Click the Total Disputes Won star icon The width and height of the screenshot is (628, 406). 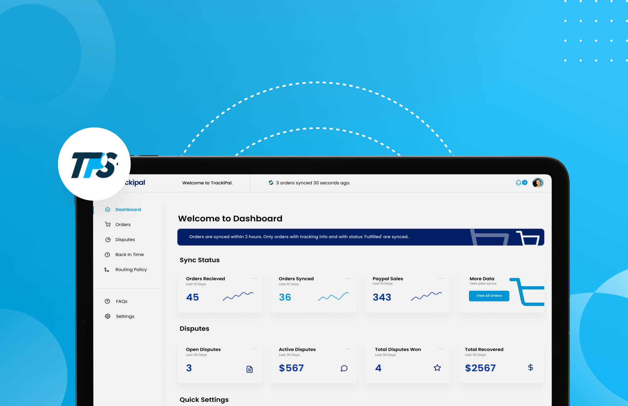[x=437, y=368]
